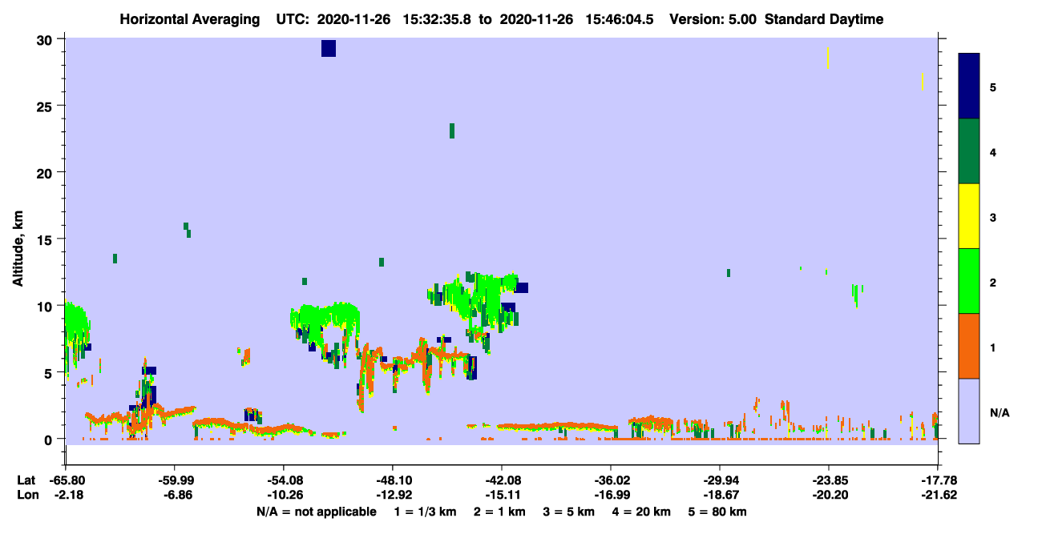Click 'Version: 5.00' in the title
This screenshot has height=534, width=1042.
713,19
